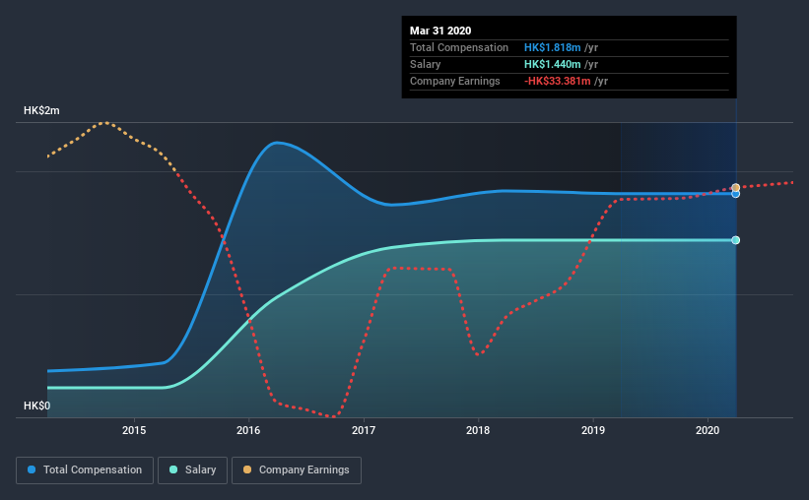Click the Salary tooltip row label

pyautogui.click(x=425, y=64)
